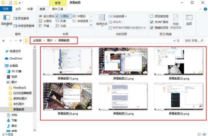The width and height of the screenshot is (208, 136).
Task: Open the quick access toolbar customize dropdown
Action: pos(20,3)
